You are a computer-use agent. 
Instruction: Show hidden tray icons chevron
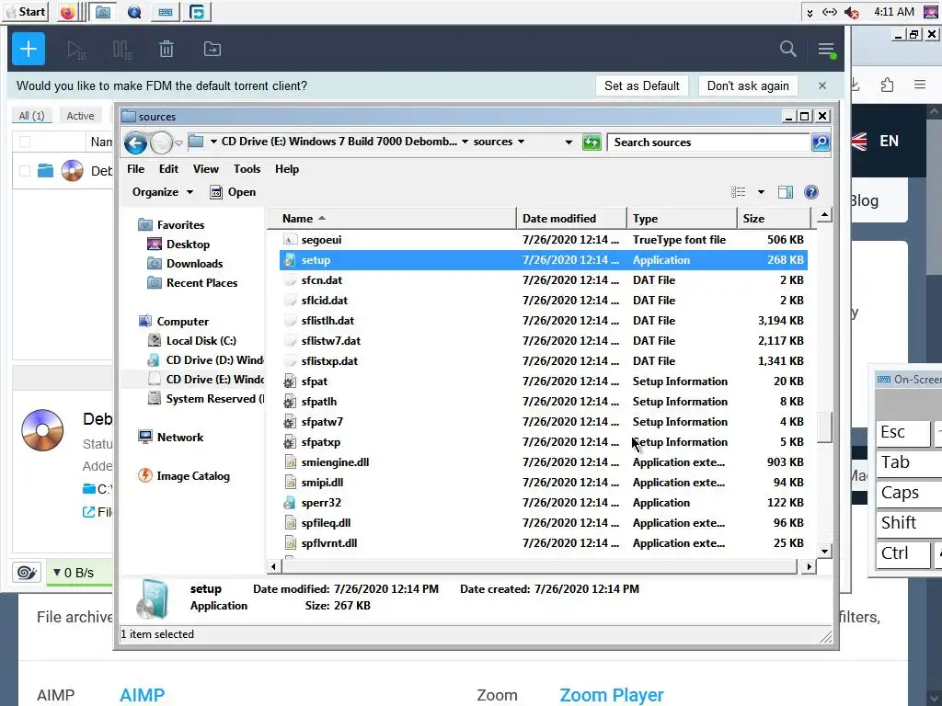point(810,13)
